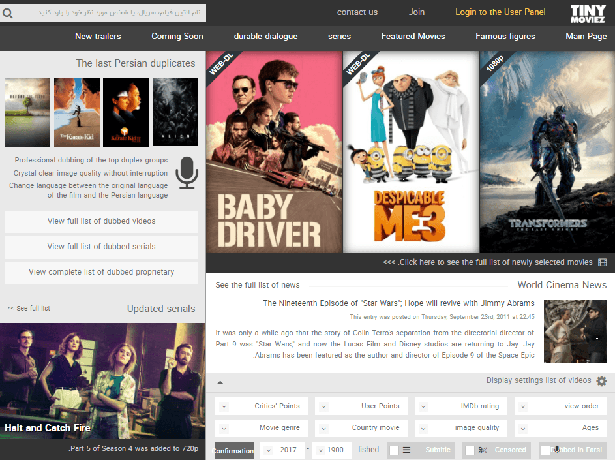Click the Censored scissors icon

(x=483, y=450)
